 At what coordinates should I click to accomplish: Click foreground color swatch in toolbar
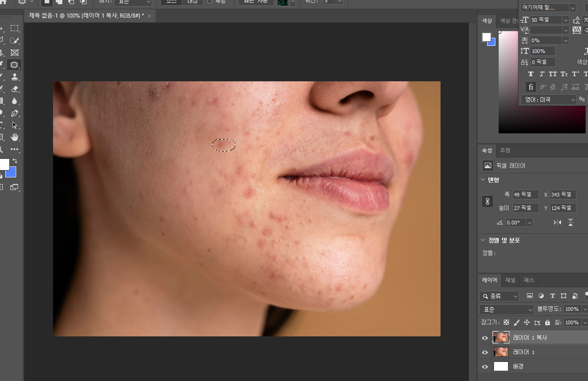(3, 164)
